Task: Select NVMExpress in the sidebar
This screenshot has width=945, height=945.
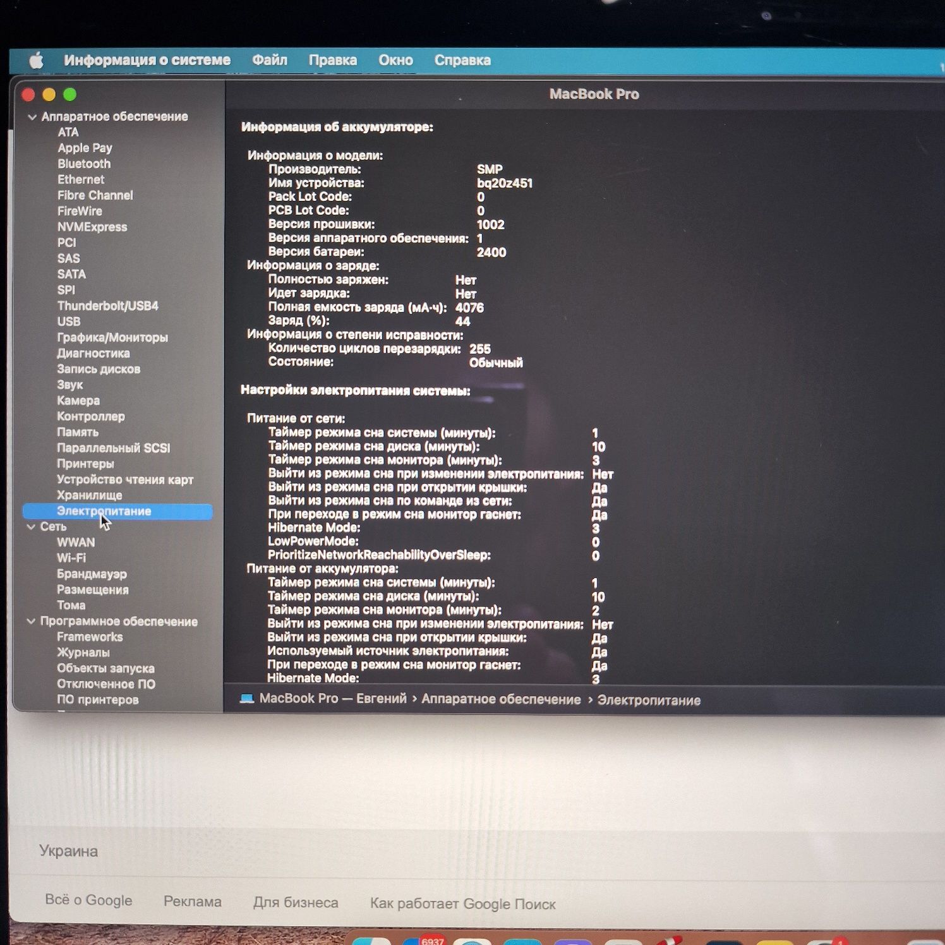Action: click(92, 227)
